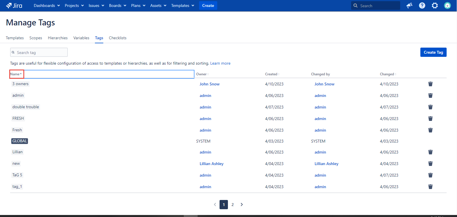
Task: Focus the Search tag field
Action: coord(39,52)
